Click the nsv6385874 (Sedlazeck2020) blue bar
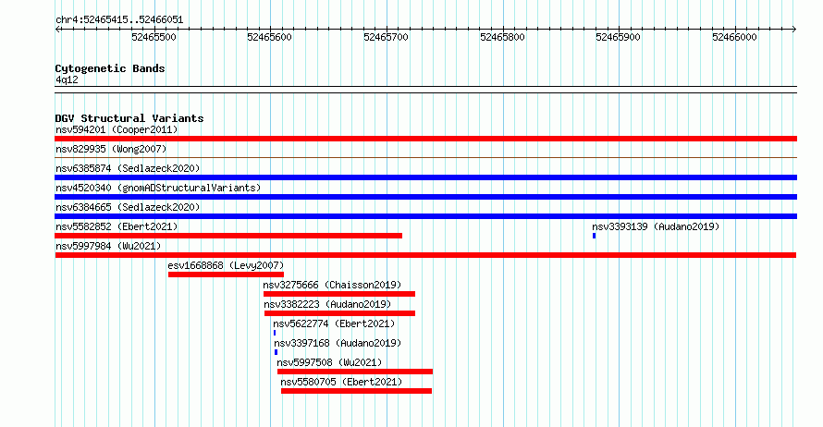Image resolution: width=823 pixels, height=427 pixels. (425, 177)
